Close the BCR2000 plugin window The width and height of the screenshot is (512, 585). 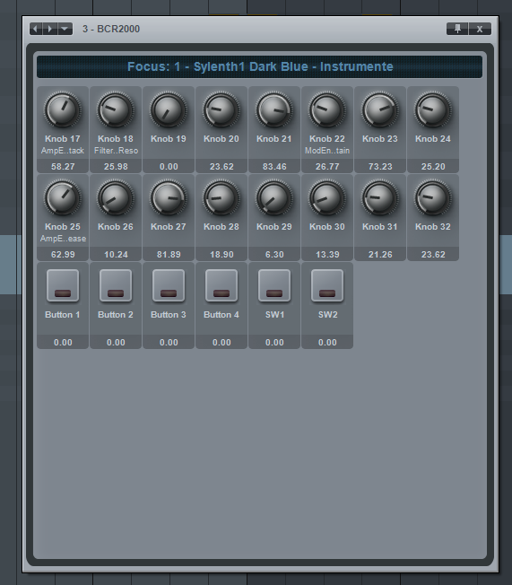click(x=480, y=29)
